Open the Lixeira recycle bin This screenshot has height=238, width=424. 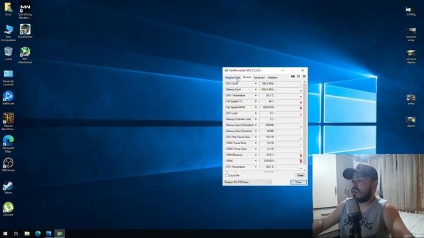(8, 54)
